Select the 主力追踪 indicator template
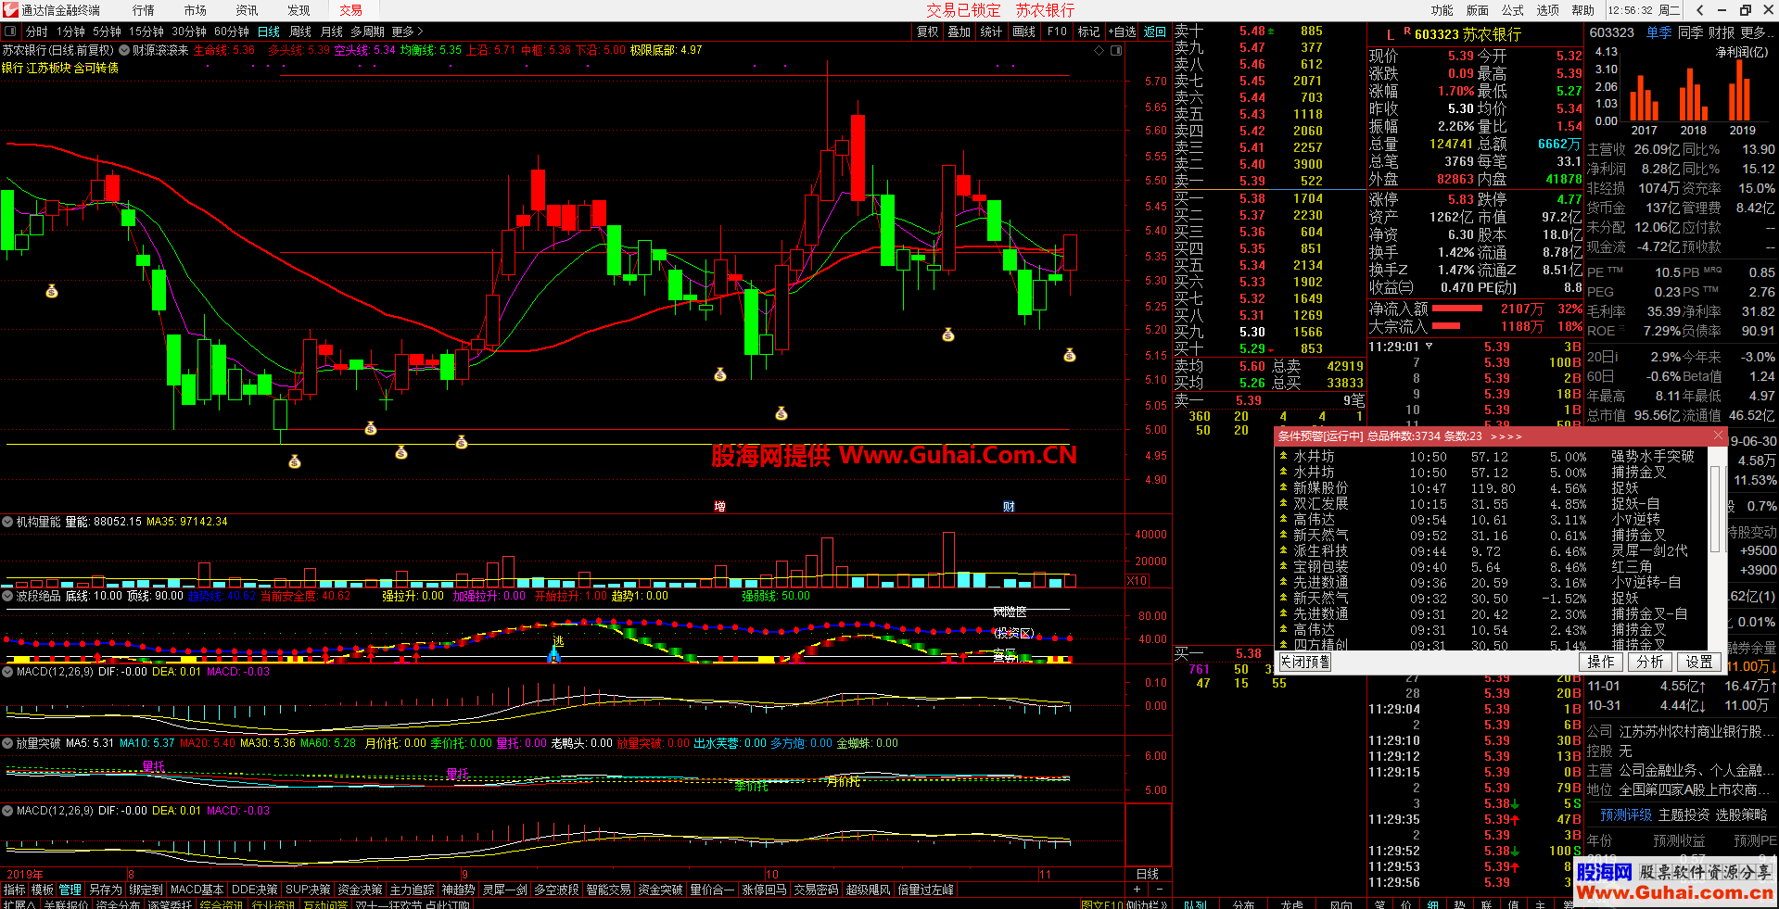Viewport: 1779px width, 909px height. point(412,890)
